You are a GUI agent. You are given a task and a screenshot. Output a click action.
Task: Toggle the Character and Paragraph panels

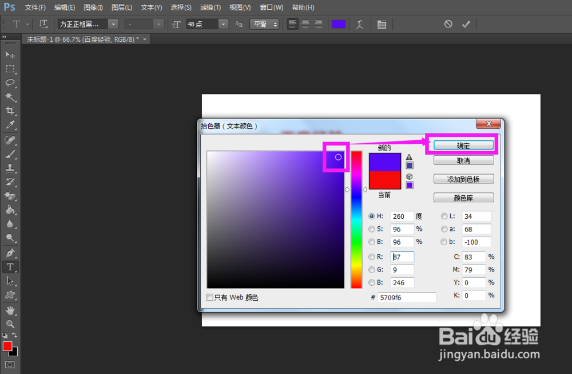382,24
